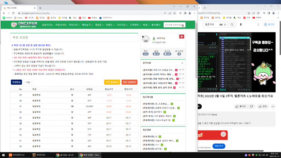
Task: Open the NAVER bookmark in the left window
Action: (7, 18)
